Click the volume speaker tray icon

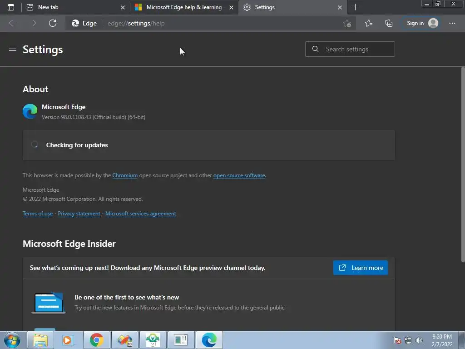coord(419,340)
